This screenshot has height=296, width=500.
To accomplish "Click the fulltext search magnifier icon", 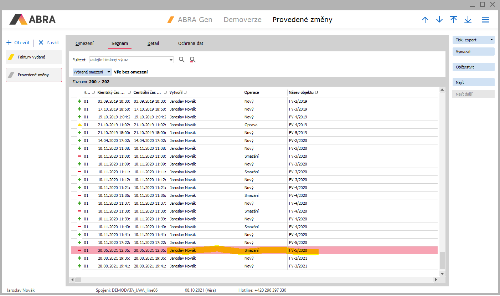I will click(x=182, y=60).
